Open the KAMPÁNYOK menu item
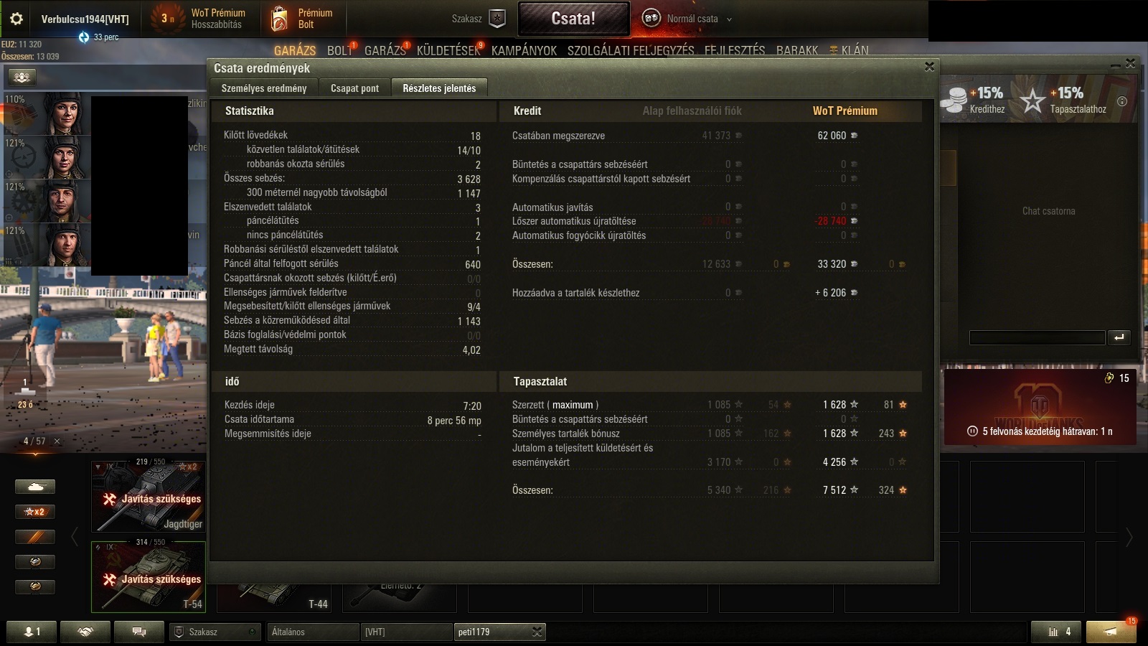 pyautogui.click(x=524, y=50)
